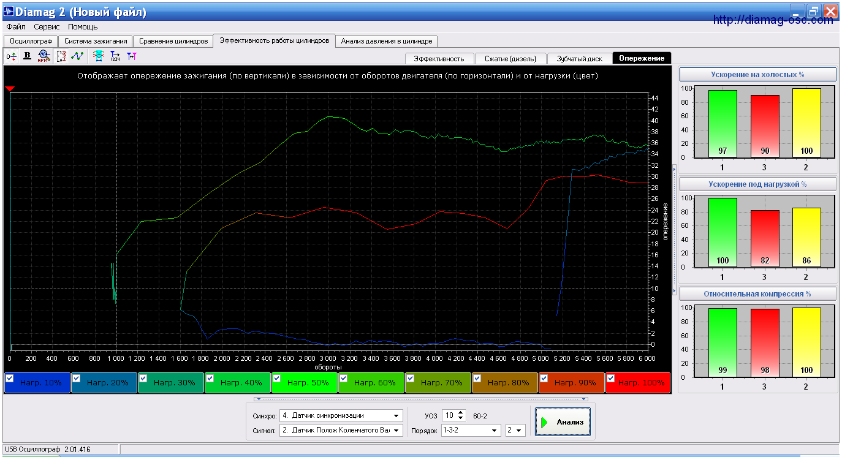
Task: Toggle the Нагр. 10% load checkbox
Action: point(10,379)
